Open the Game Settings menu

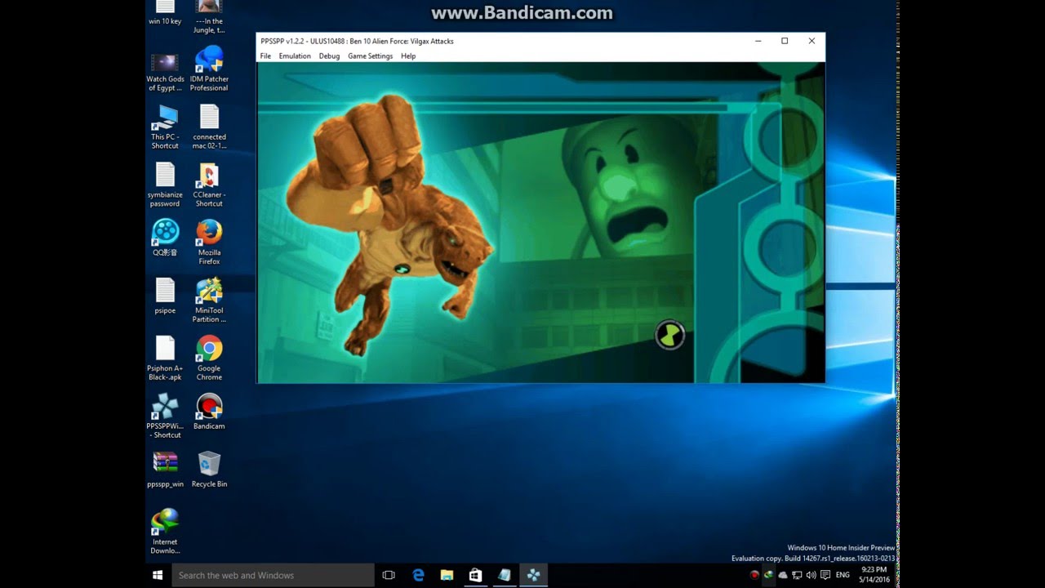370,56
